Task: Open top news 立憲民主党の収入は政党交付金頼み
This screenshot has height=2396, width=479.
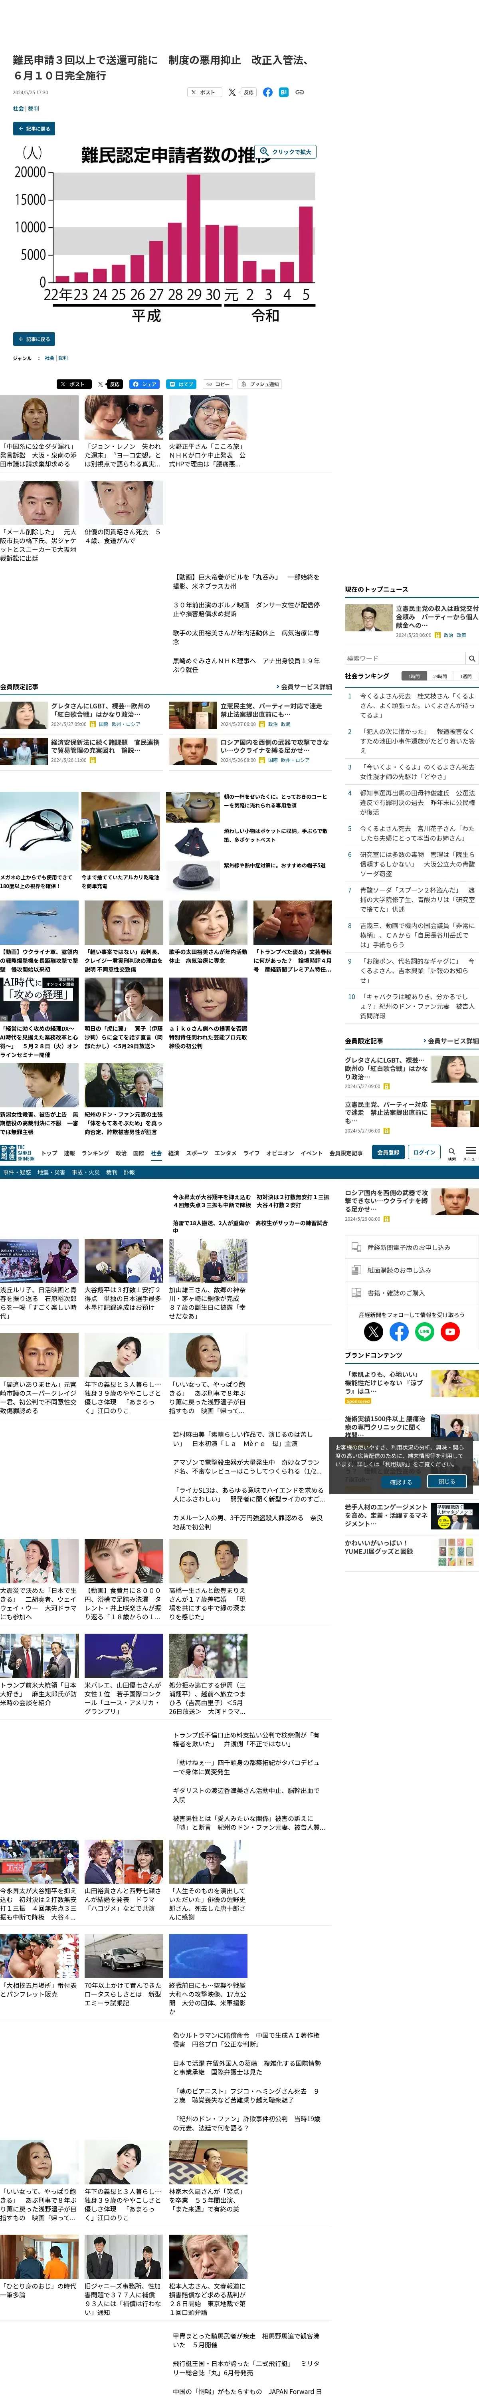Action: (x=437, y=617)
